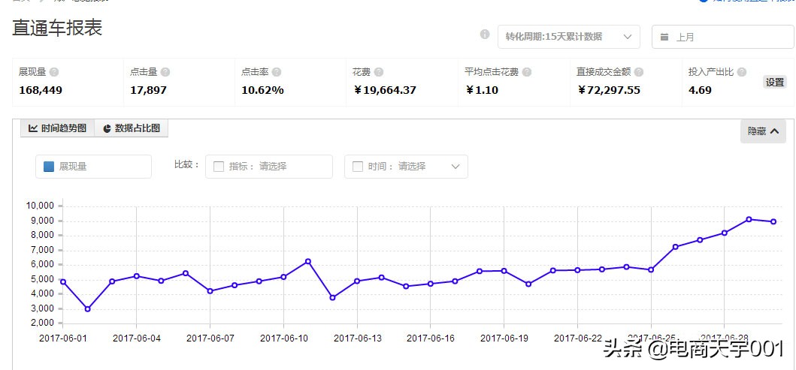The height and width of the screenshot is (370, 796).
Task: Click the blue 展现量 legend color square
Action: tap(49, 167)
